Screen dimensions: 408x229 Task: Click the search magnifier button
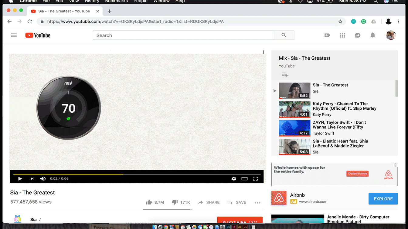coord(284,35)
